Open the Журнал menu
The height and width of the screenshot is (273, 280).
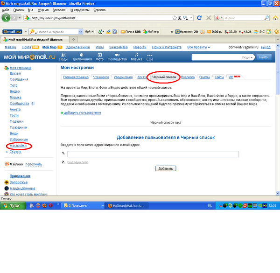click(43, 10)
